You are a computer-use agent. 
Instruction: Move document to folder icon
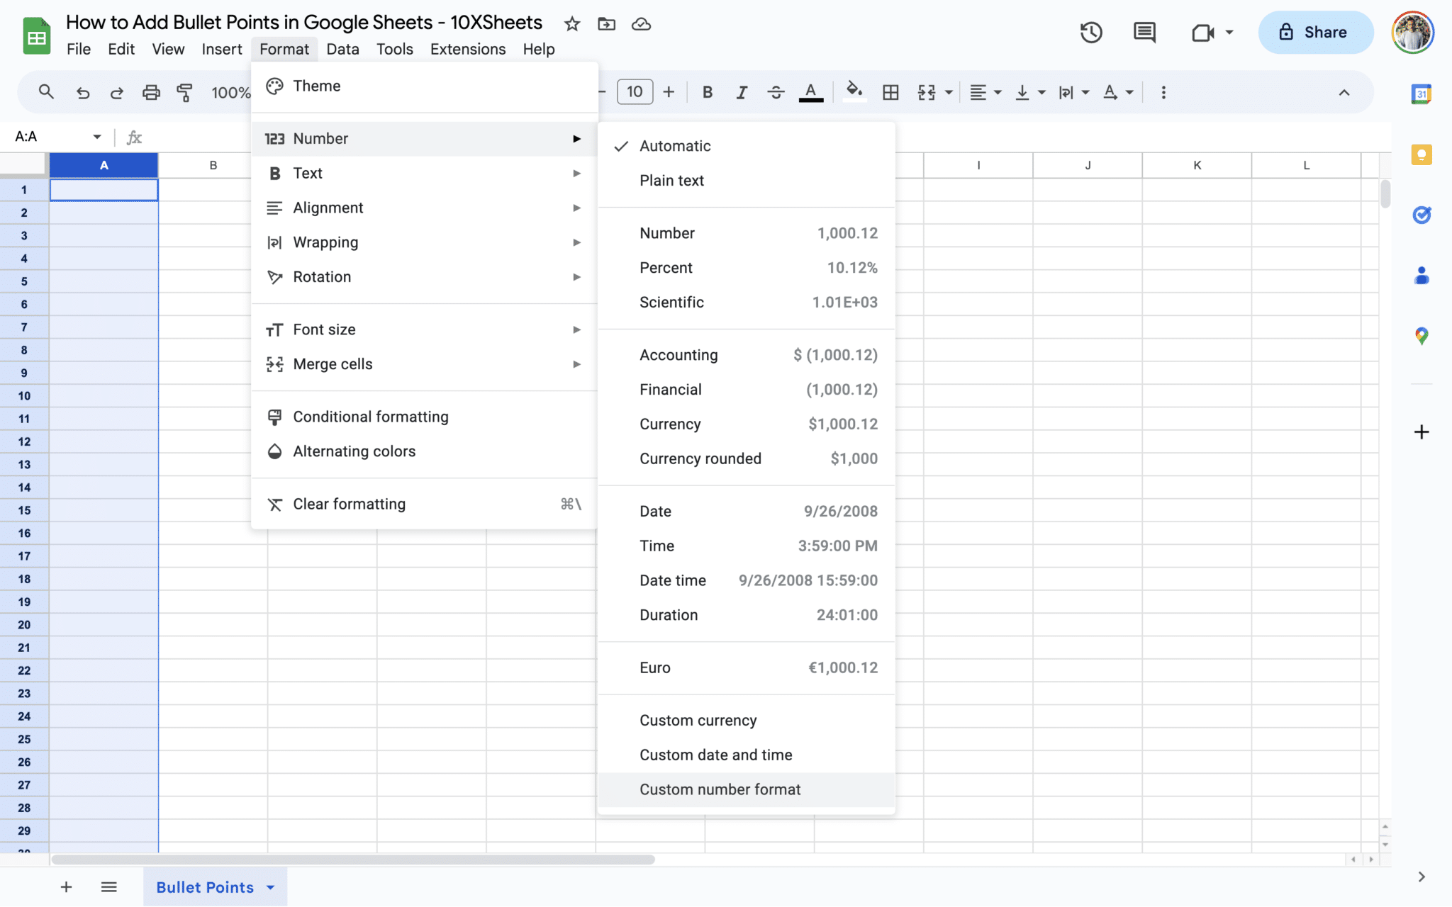[606, 24]
